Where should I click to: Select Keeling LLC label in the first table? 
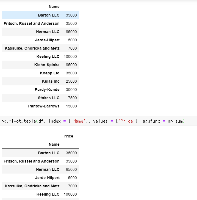(48, 56)
